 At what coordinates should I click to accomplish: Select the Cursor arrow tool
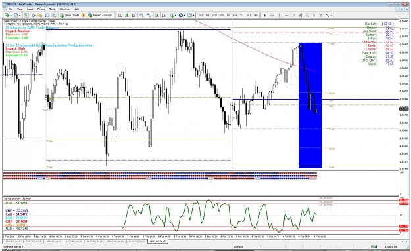pyautogui.click(x=265, y=15)
